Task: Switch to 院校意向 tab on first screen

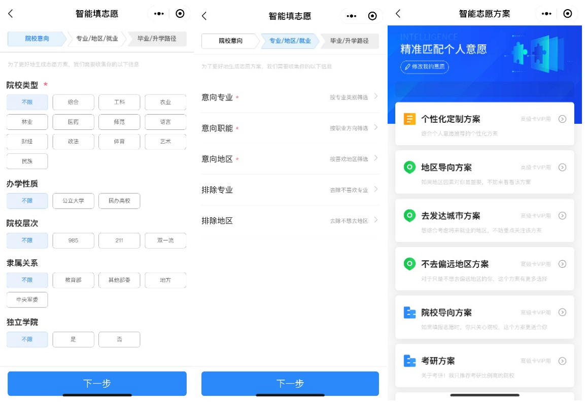Action: [x=37, y=39]
